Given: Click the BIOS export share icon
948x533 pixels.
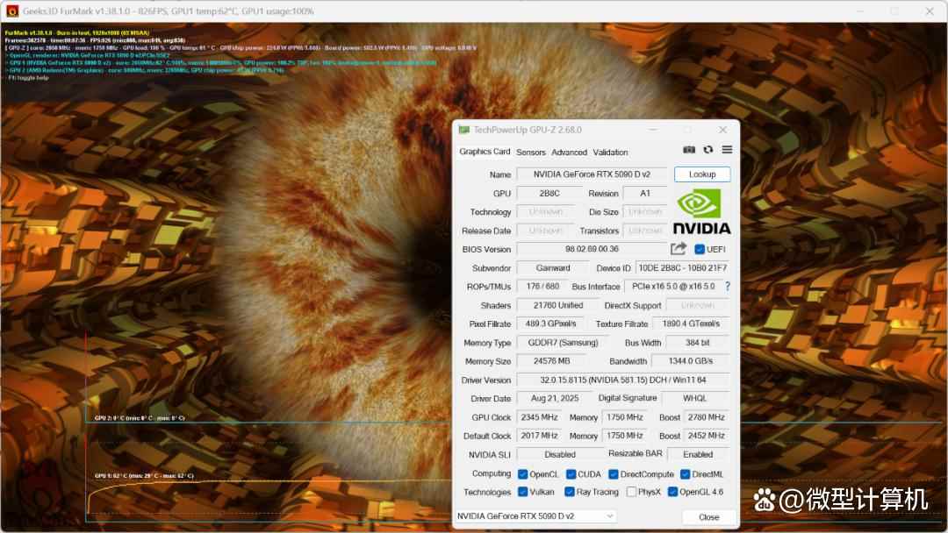Looking at the screenshot, I should click(679, 249).
